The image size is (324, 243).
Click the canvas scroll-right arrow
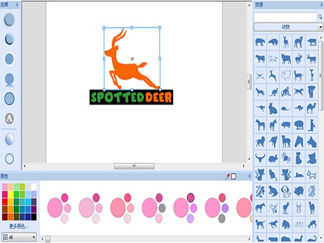click(244, 166)
